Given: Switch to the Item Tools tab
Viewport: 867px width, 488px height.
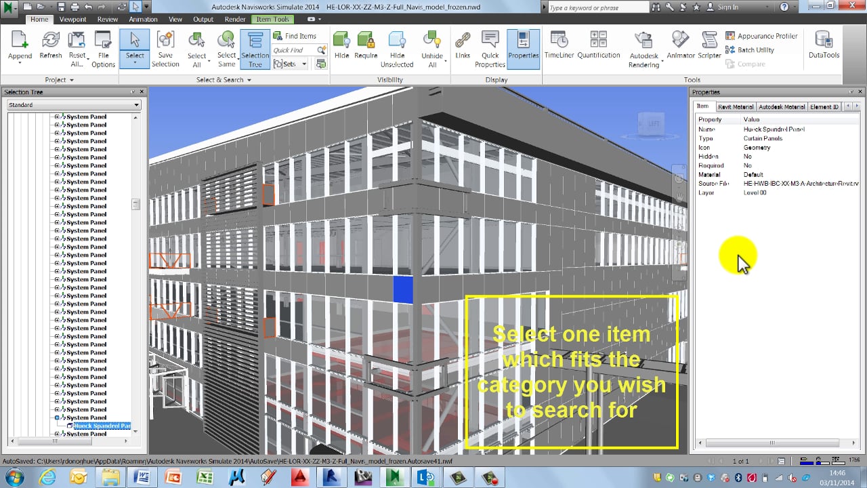Looking at the screenshot, I should point(272,19).
